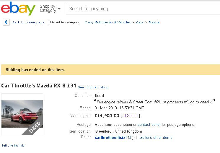Open Cars, Motorcycles & Vehicles breadcrumb

point(107,22)
